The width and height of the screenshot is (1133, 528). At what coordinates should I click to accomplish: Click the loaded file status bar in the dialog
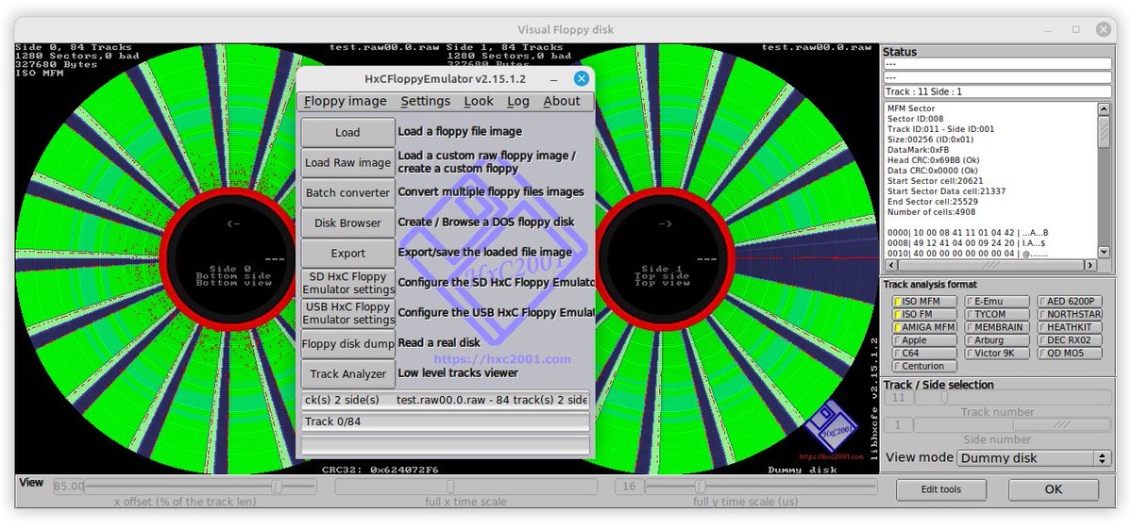446,400
